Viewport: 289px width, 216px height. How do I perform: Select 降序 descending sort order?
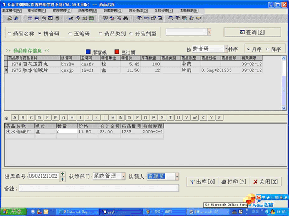point(267,49)
